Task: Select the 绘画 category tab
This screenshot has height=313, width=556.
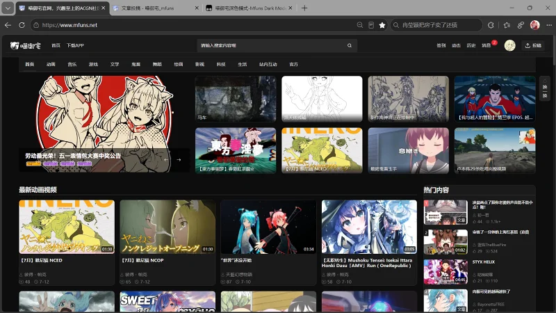Action: pyautogui.click(x=179, y=64)
